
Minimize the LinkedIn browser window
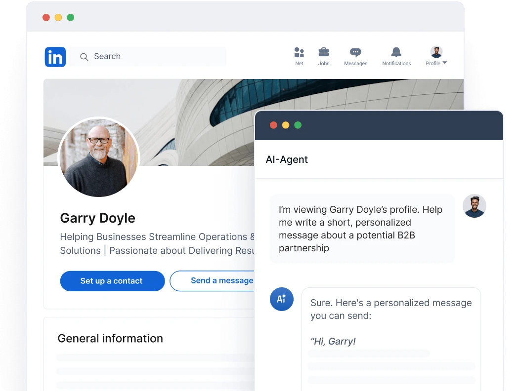pos(58,17)
